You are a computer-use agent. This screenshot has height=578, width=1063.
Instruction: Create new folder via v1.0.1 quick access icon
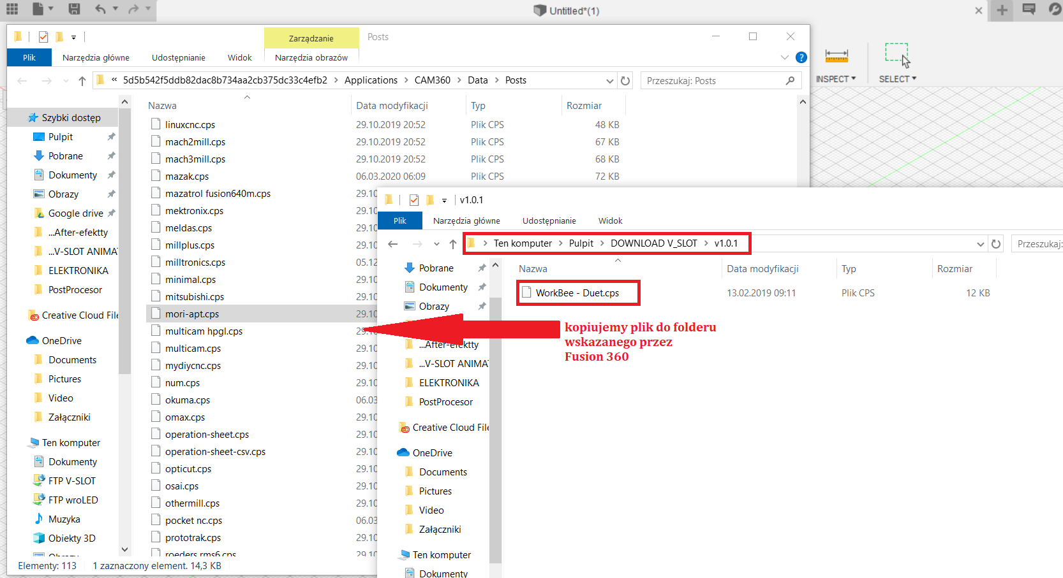tap(429, 200)
